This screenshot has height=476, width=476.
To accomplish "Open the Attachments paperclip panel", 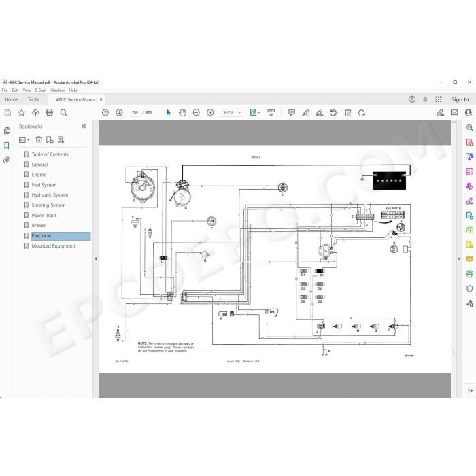I will (x=7, y=160).
